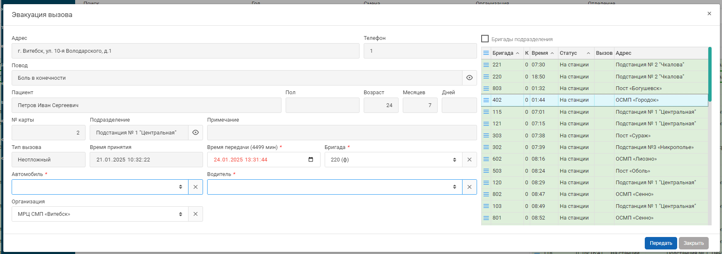Click the Телефон input field
This screenshot has height=254, width=722.
(x=420, y=51)
